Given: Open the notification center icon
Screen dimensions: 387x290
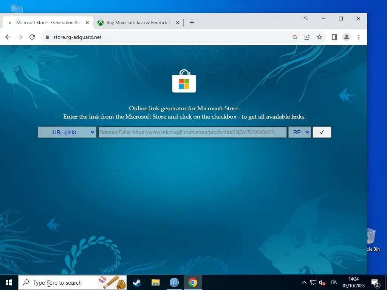Looking at the screenshot, I should (x=375, y=282).
